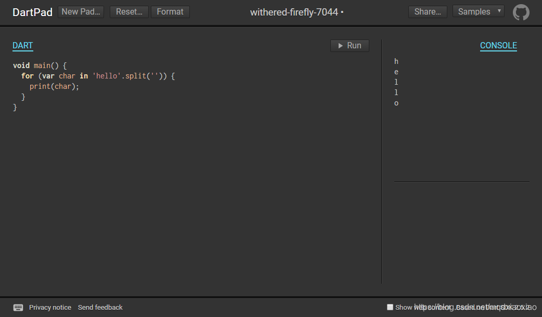Image resolution: width=542 pixels, height=317 pixels.
Task: Click console output letter 'e'
Action: click(396, 72)
